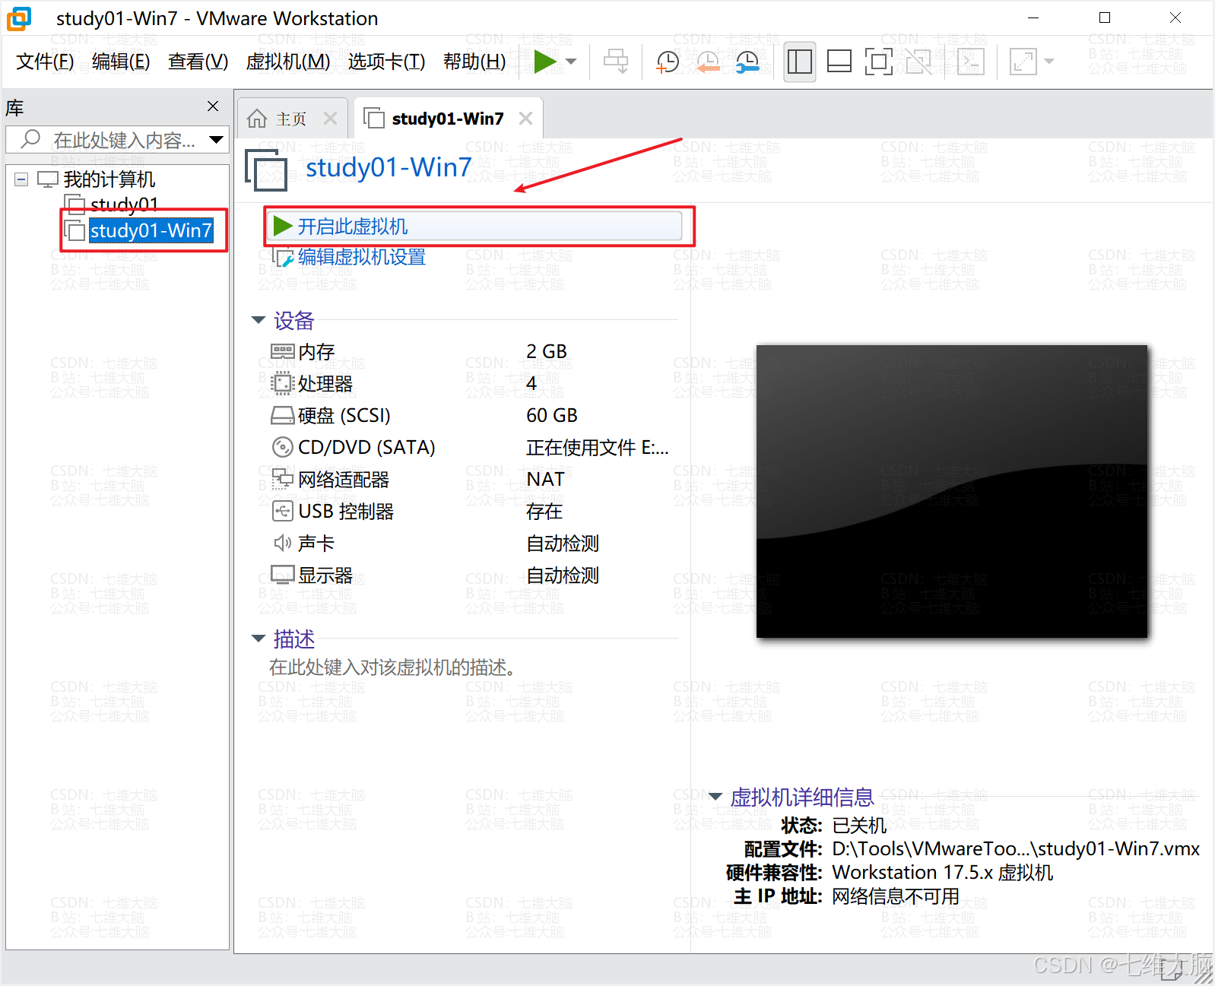
Task: Open the 帮助(H) menu
Action: (x=474, y=62)
